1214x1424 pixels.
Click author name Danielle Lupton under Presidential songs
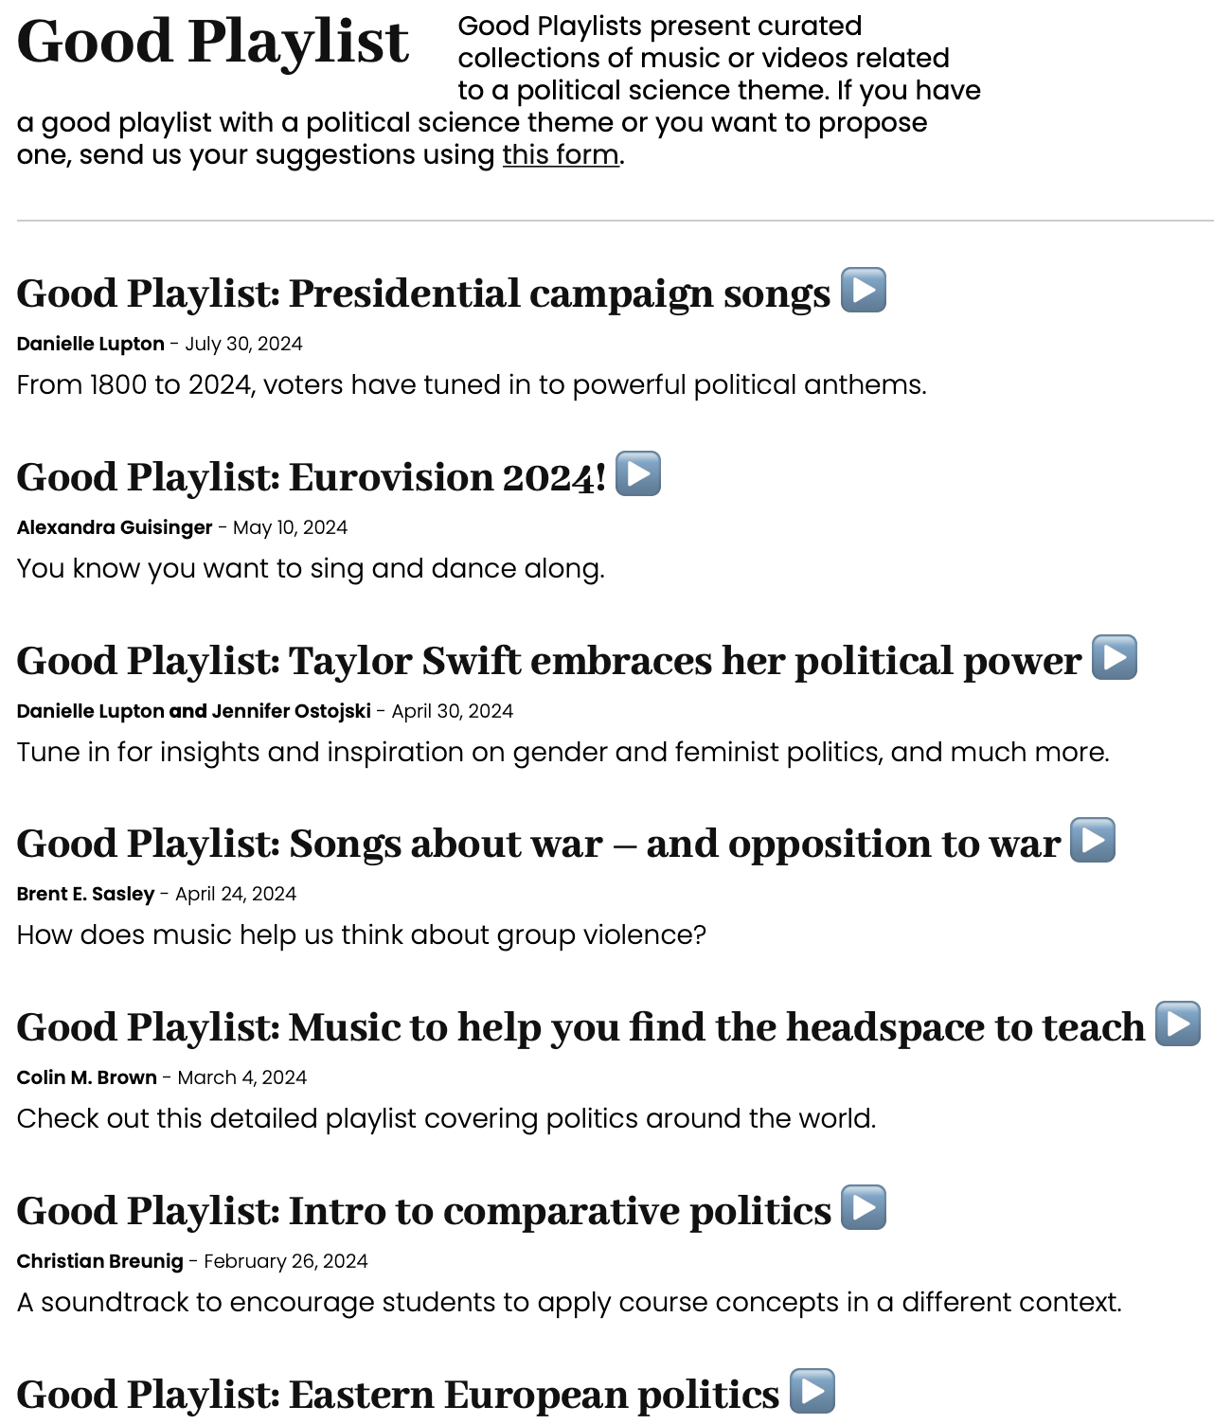pos(90,344)
